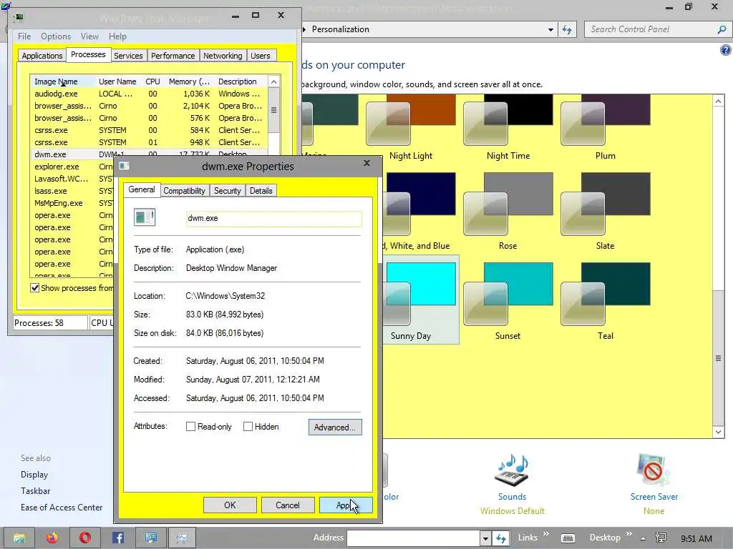Open the network icon in system tray
Screen dimensions: 733x549
(x=661, y=538)
